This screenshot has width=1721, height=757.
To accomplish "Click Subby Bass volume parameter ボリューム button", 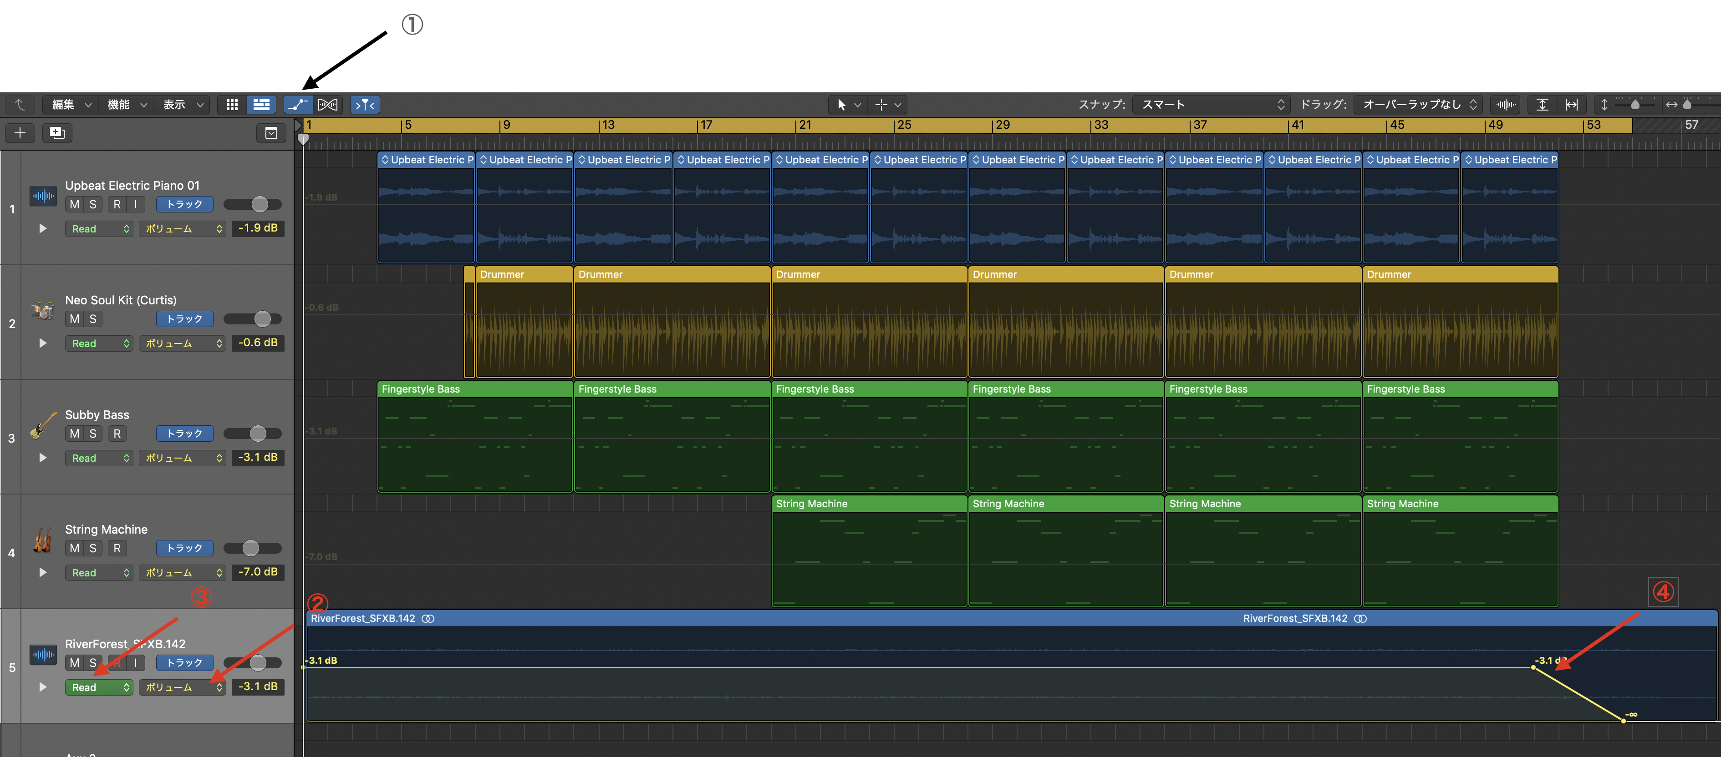I will [182, 458].
